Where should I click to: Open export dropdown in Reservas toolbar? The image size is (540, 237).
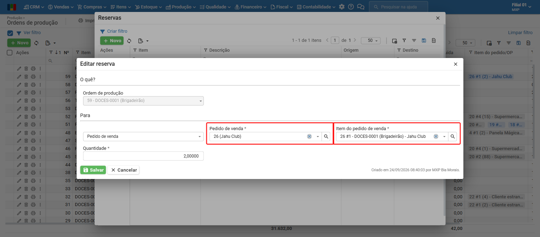pos(143,41)
